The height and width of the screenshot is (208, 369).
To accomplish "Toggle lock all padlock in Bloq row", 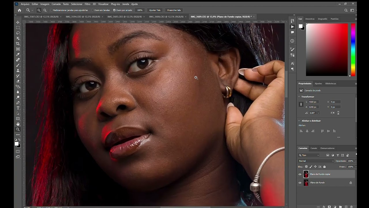I will pyautogui.click(x=324, y=167).
